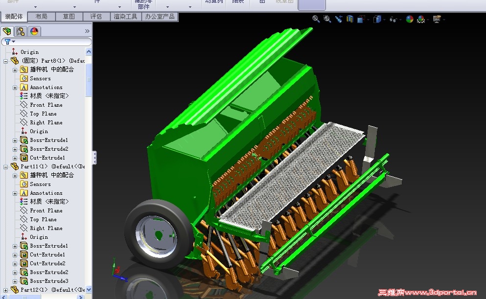Expand the Part12<1> tree node
Image resolution: width=486 pixels, height=299 pixels.
click(5, 290)
